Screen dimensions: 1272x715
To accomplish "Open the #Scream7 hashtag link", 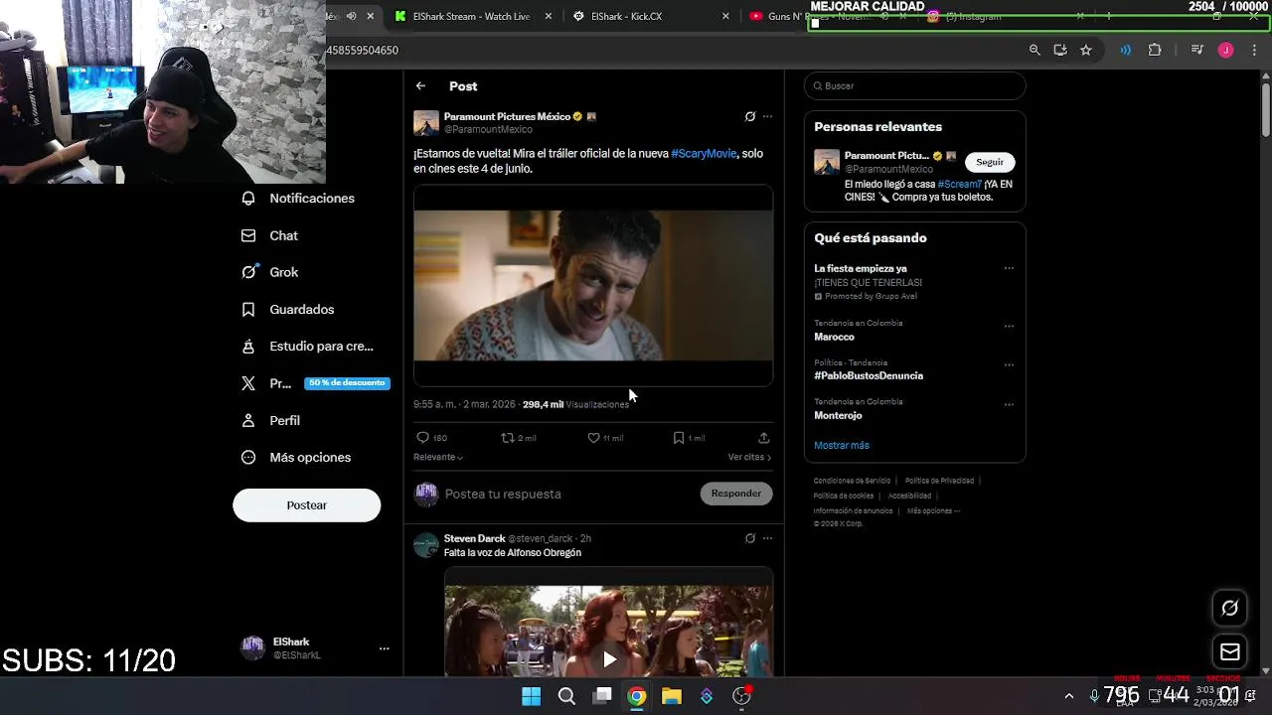I will coord(959,185).
